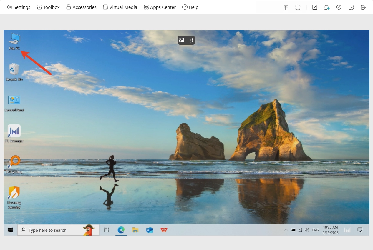Open the Toolbox menu
This screenshot has height=250, width=373.
pos(48,7)
